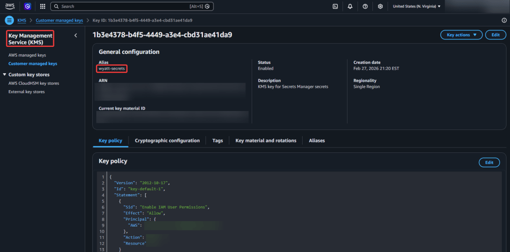The width and height of the screenshot is (510, 252).
Task: Open the settings gear icon
Action: (380, 6)
